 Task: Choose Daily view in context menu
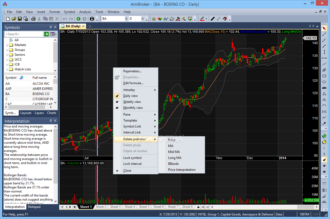click(136, 96)
